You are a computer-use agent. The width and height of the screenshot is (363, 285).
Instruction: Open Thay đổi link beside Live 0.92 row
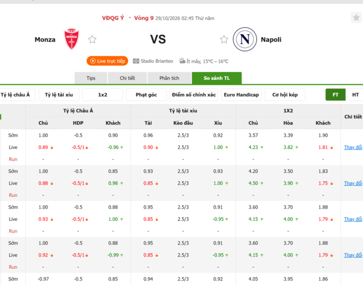pos(353,255)
